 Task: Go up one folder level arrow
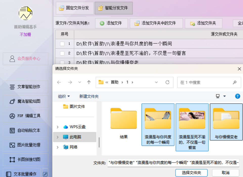pos(89,82)
